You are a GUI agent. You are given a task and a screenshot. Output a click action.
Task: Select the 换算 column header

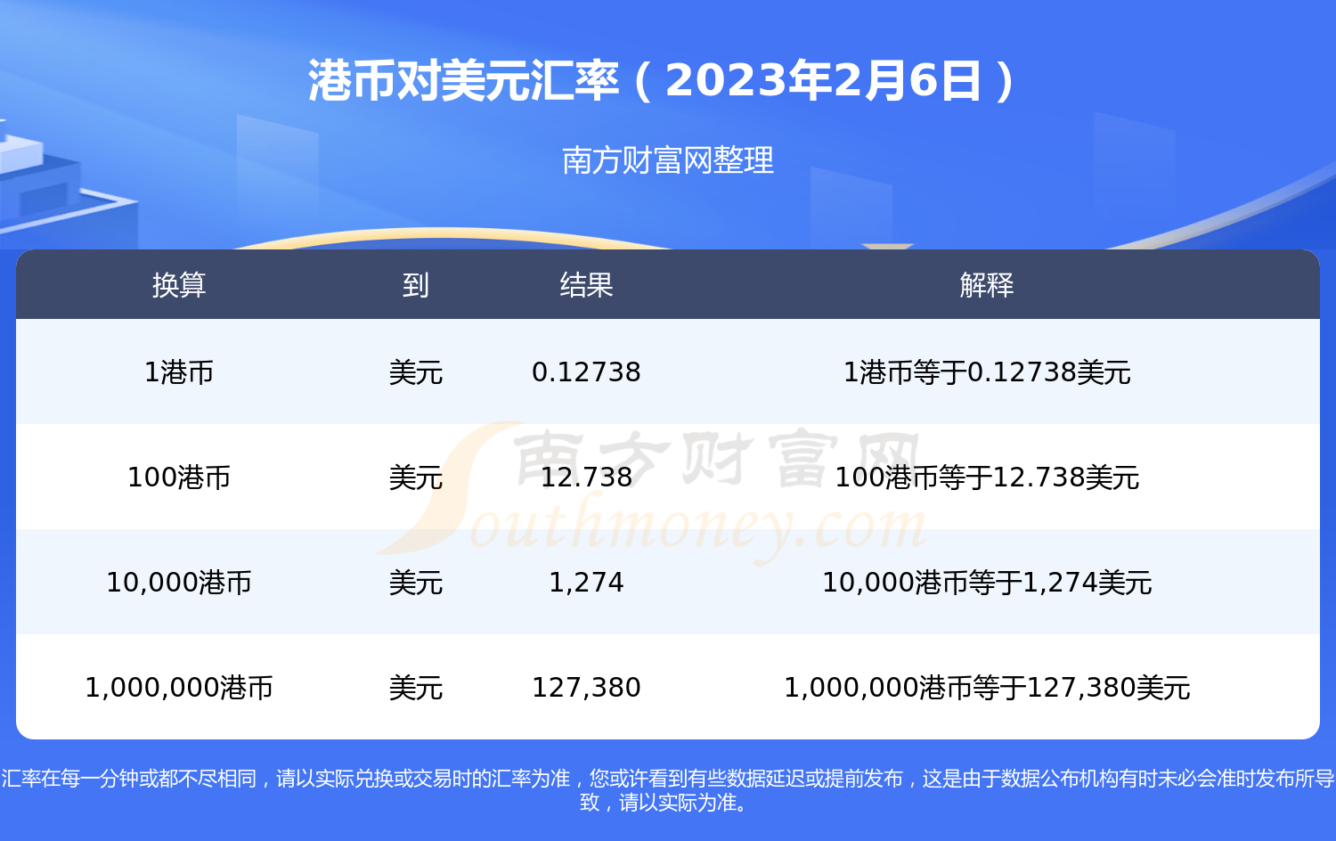[x=179, y=285]
